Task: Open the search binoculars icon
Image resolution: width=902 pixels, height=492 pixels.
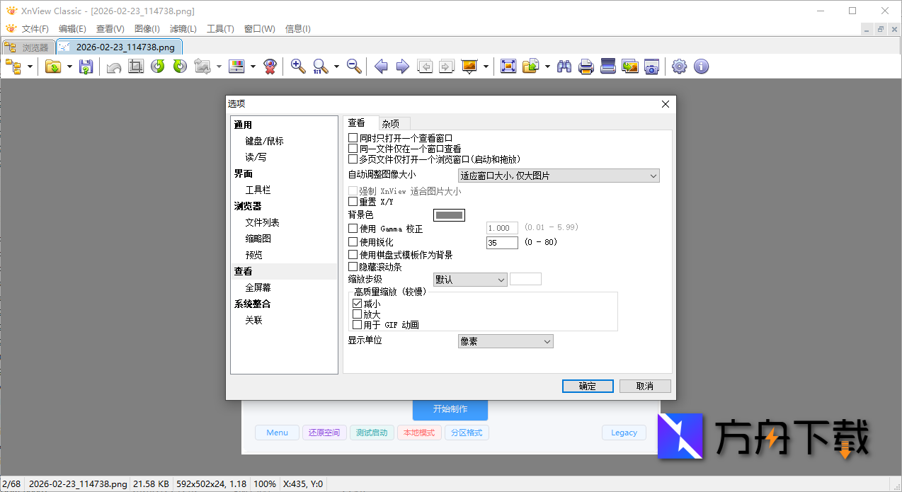Action: coord(564,66)
